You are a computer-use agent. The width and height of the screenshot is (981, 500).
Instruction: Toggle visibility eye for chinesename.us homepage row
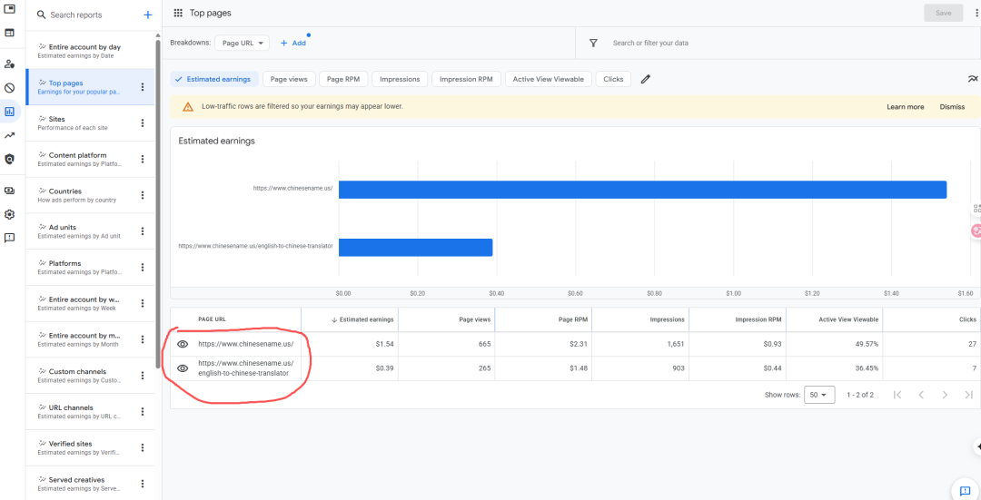(183, 344)
